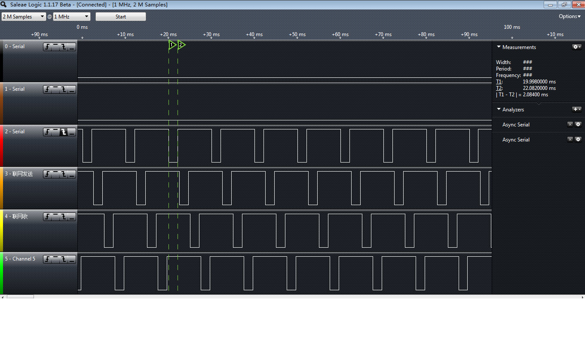585x344 pixels.
Task: Set rising edge trigger on channel 2 - Serial
Action: (x=47, y=132)
